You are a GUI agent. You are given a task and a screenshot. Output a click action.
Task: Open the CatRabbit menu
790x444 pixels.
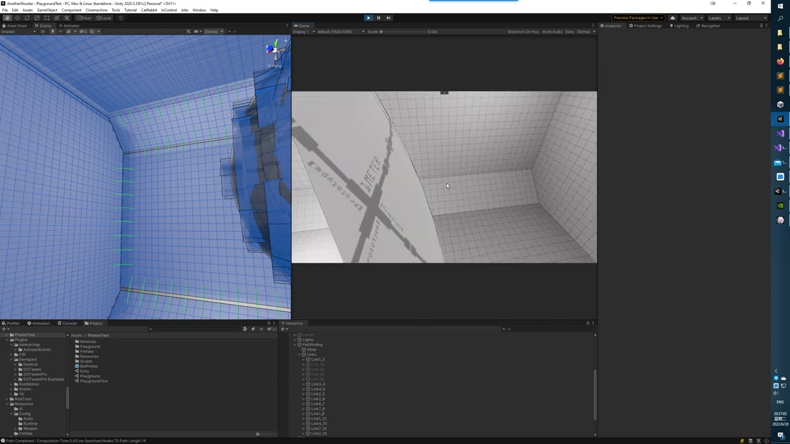149,10
